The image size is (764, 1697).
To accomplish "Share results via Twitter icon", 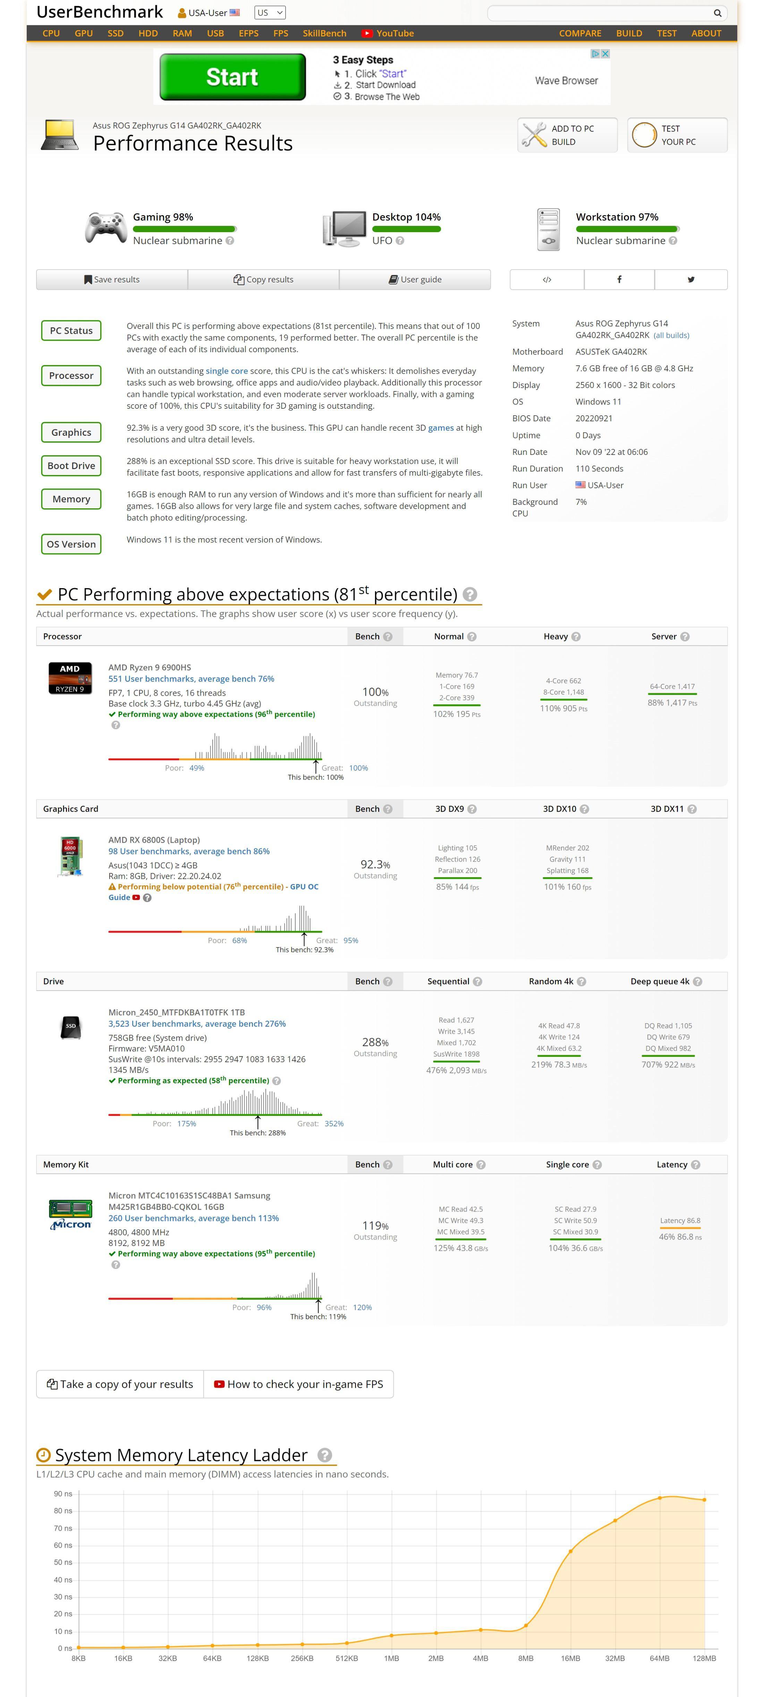I will (690, 279).
